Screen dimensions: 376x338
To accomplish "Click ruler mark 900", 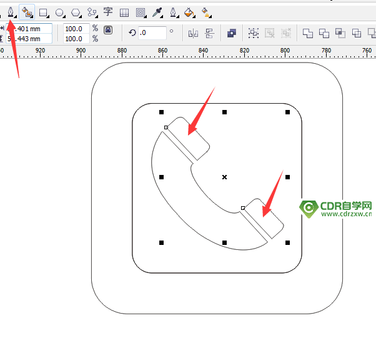I will (81, 51).
